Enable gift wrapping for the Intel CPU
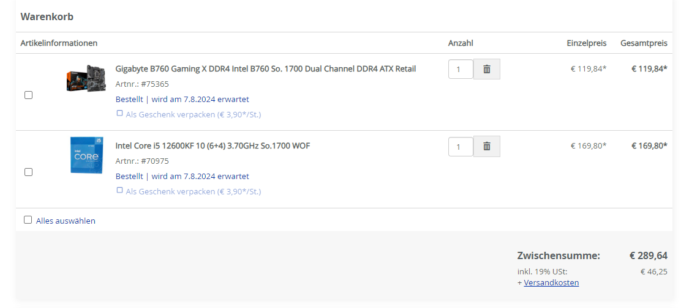The image size is (681, 308). coord(120,191)
